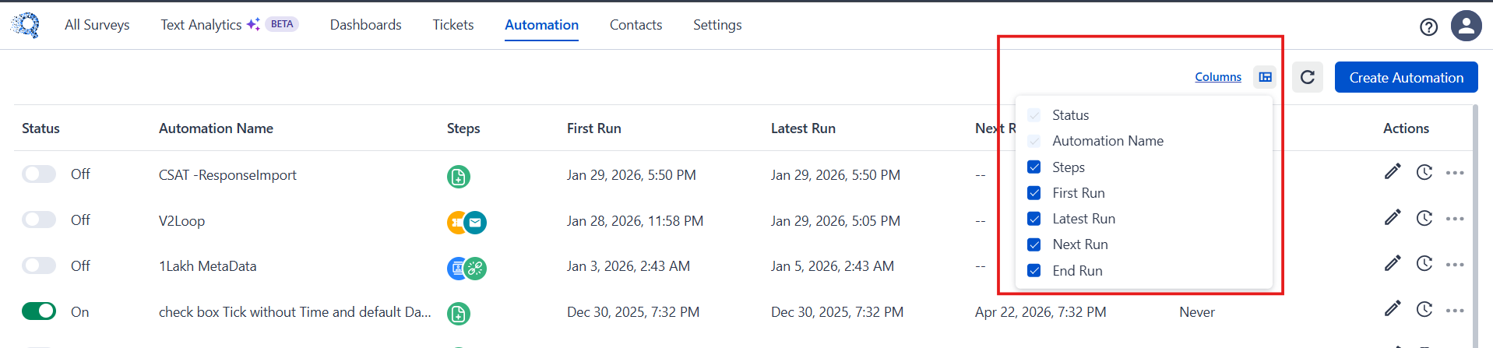Viewport: 1493px width, 348px height.
Task: Click the app logo icon
Action: point(26,25)
